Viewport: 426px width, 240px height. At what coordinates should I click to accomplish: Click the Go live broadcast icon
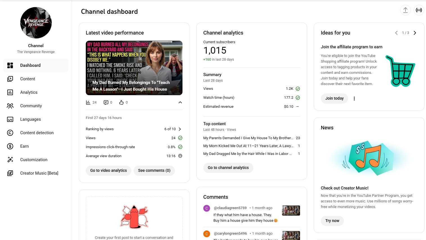coord(419,10)
